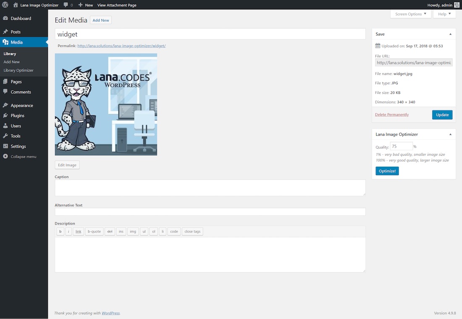Click the del quicktag button

coord(110,232)
